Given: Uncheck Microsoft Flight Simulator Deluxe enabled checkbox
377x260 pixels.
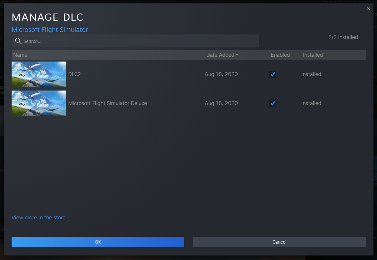Looking at the screenshot, I should click(273, 103).
